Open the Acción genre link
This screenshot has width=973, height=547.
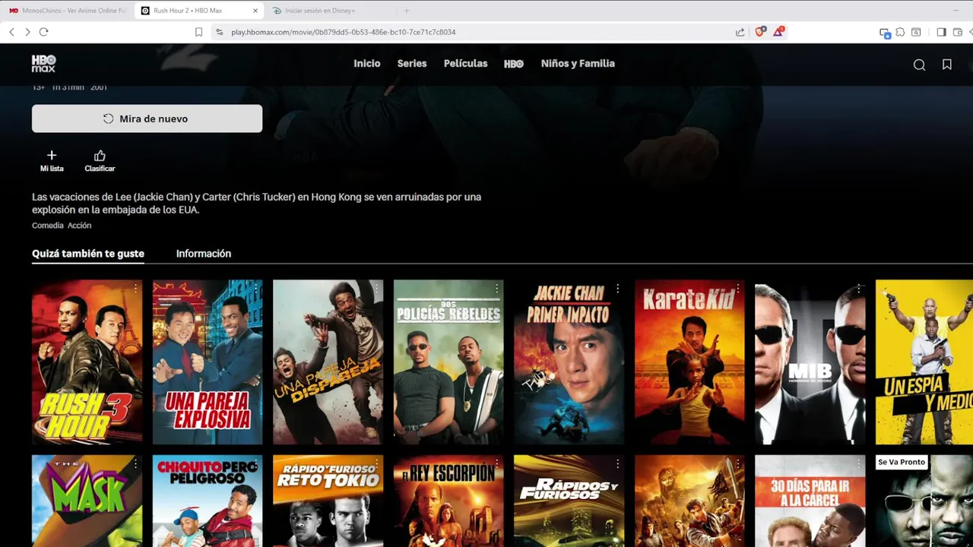pos(80,226)
